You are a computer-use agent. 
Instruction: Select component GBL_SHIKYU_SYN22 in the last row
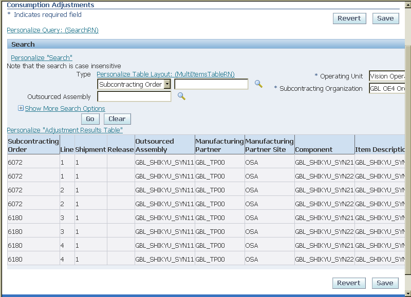[324, 260]
